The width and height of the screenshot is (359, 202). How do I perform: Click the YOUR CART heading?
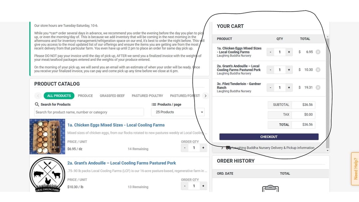pyautogui.click(x=230, y=26)
